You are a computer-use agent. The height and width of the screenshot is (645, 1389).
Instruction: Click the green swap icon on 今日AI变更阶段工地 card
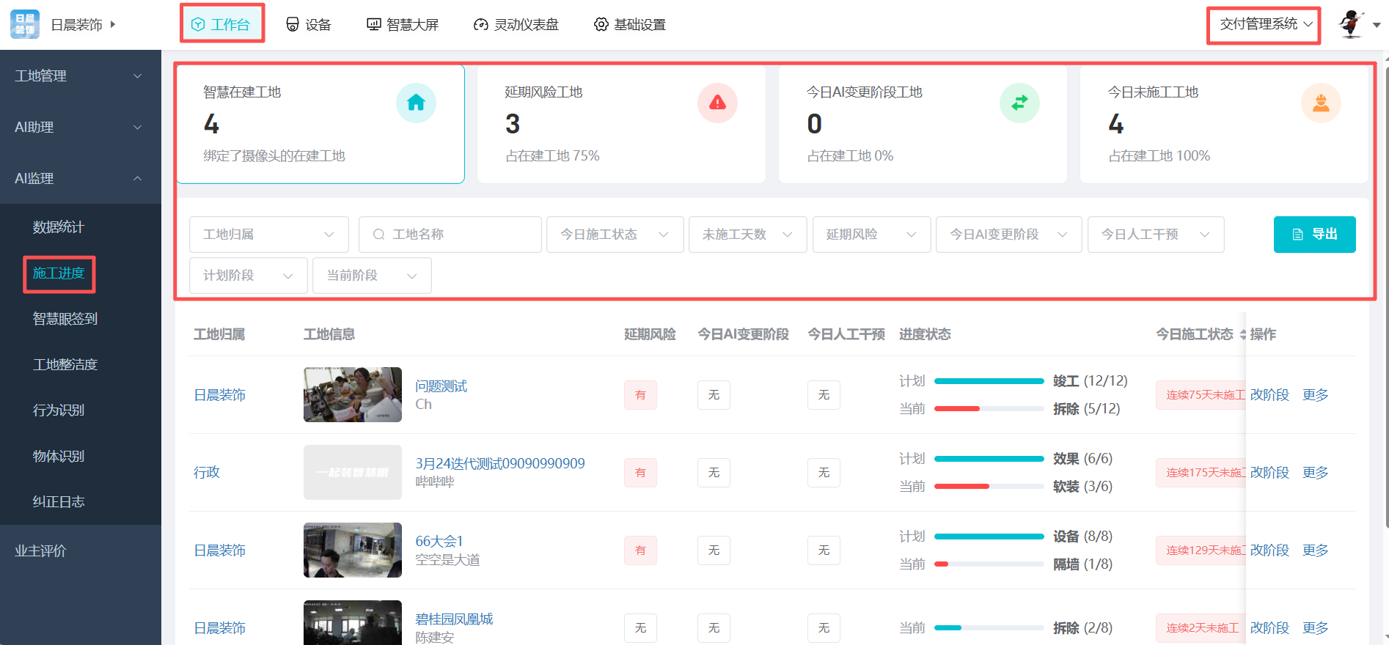[x=1019, y=103]
